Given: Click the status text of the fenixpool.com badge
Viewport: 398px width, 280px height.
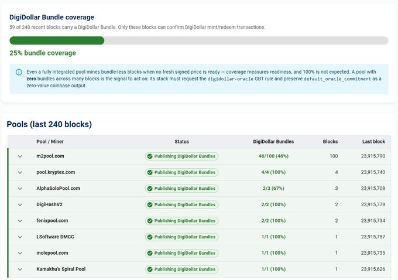Looking at the screenshot, I should pos(185,221).
